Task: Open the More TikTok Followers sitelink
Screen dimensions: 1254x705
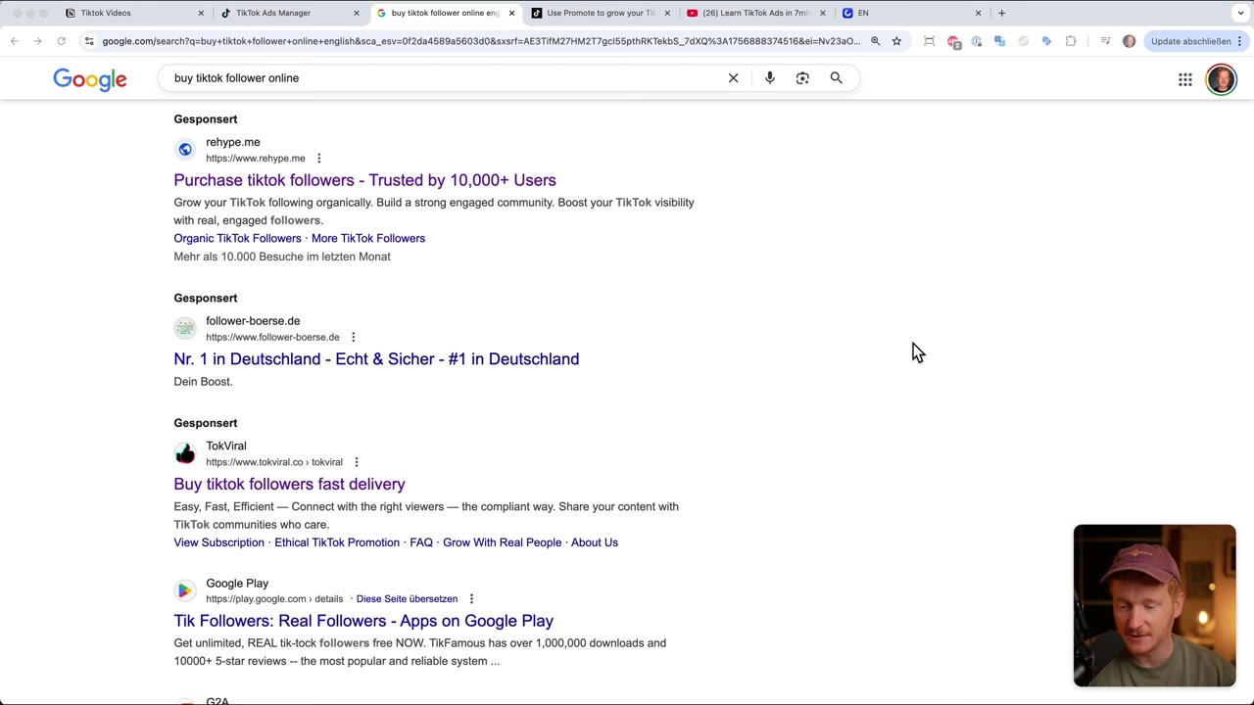Action: coord(368,238)
